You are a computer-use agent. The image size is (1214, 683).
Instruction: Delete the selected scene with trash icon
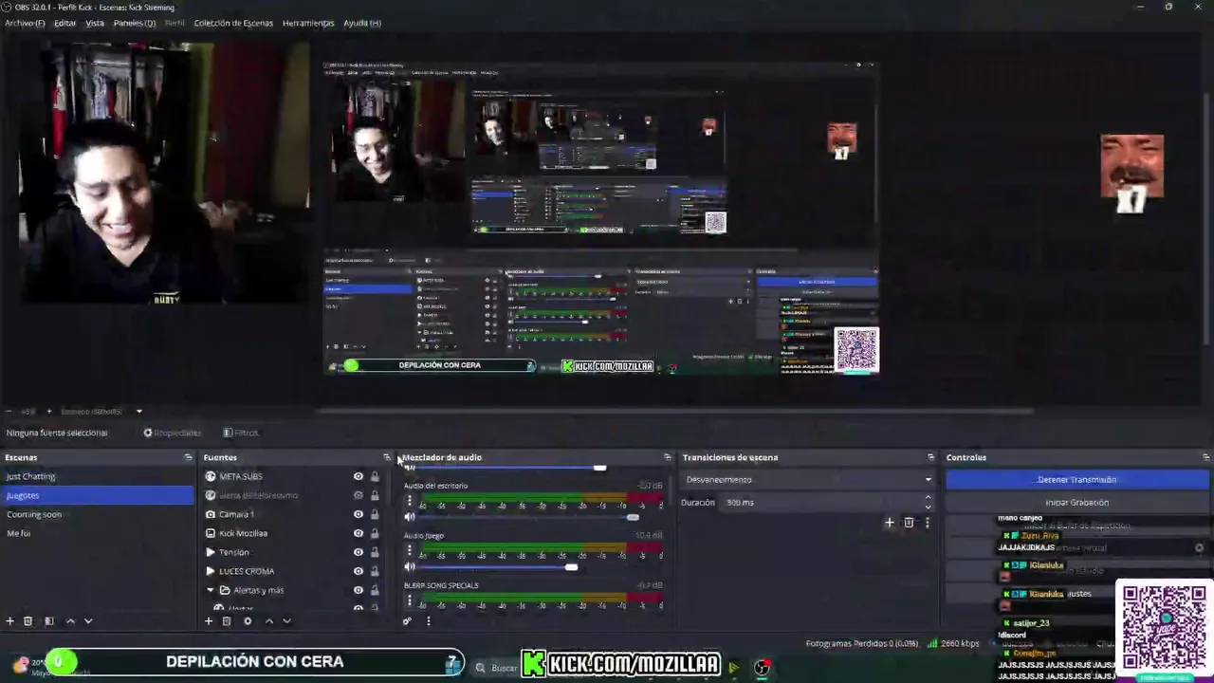point(28,621)
